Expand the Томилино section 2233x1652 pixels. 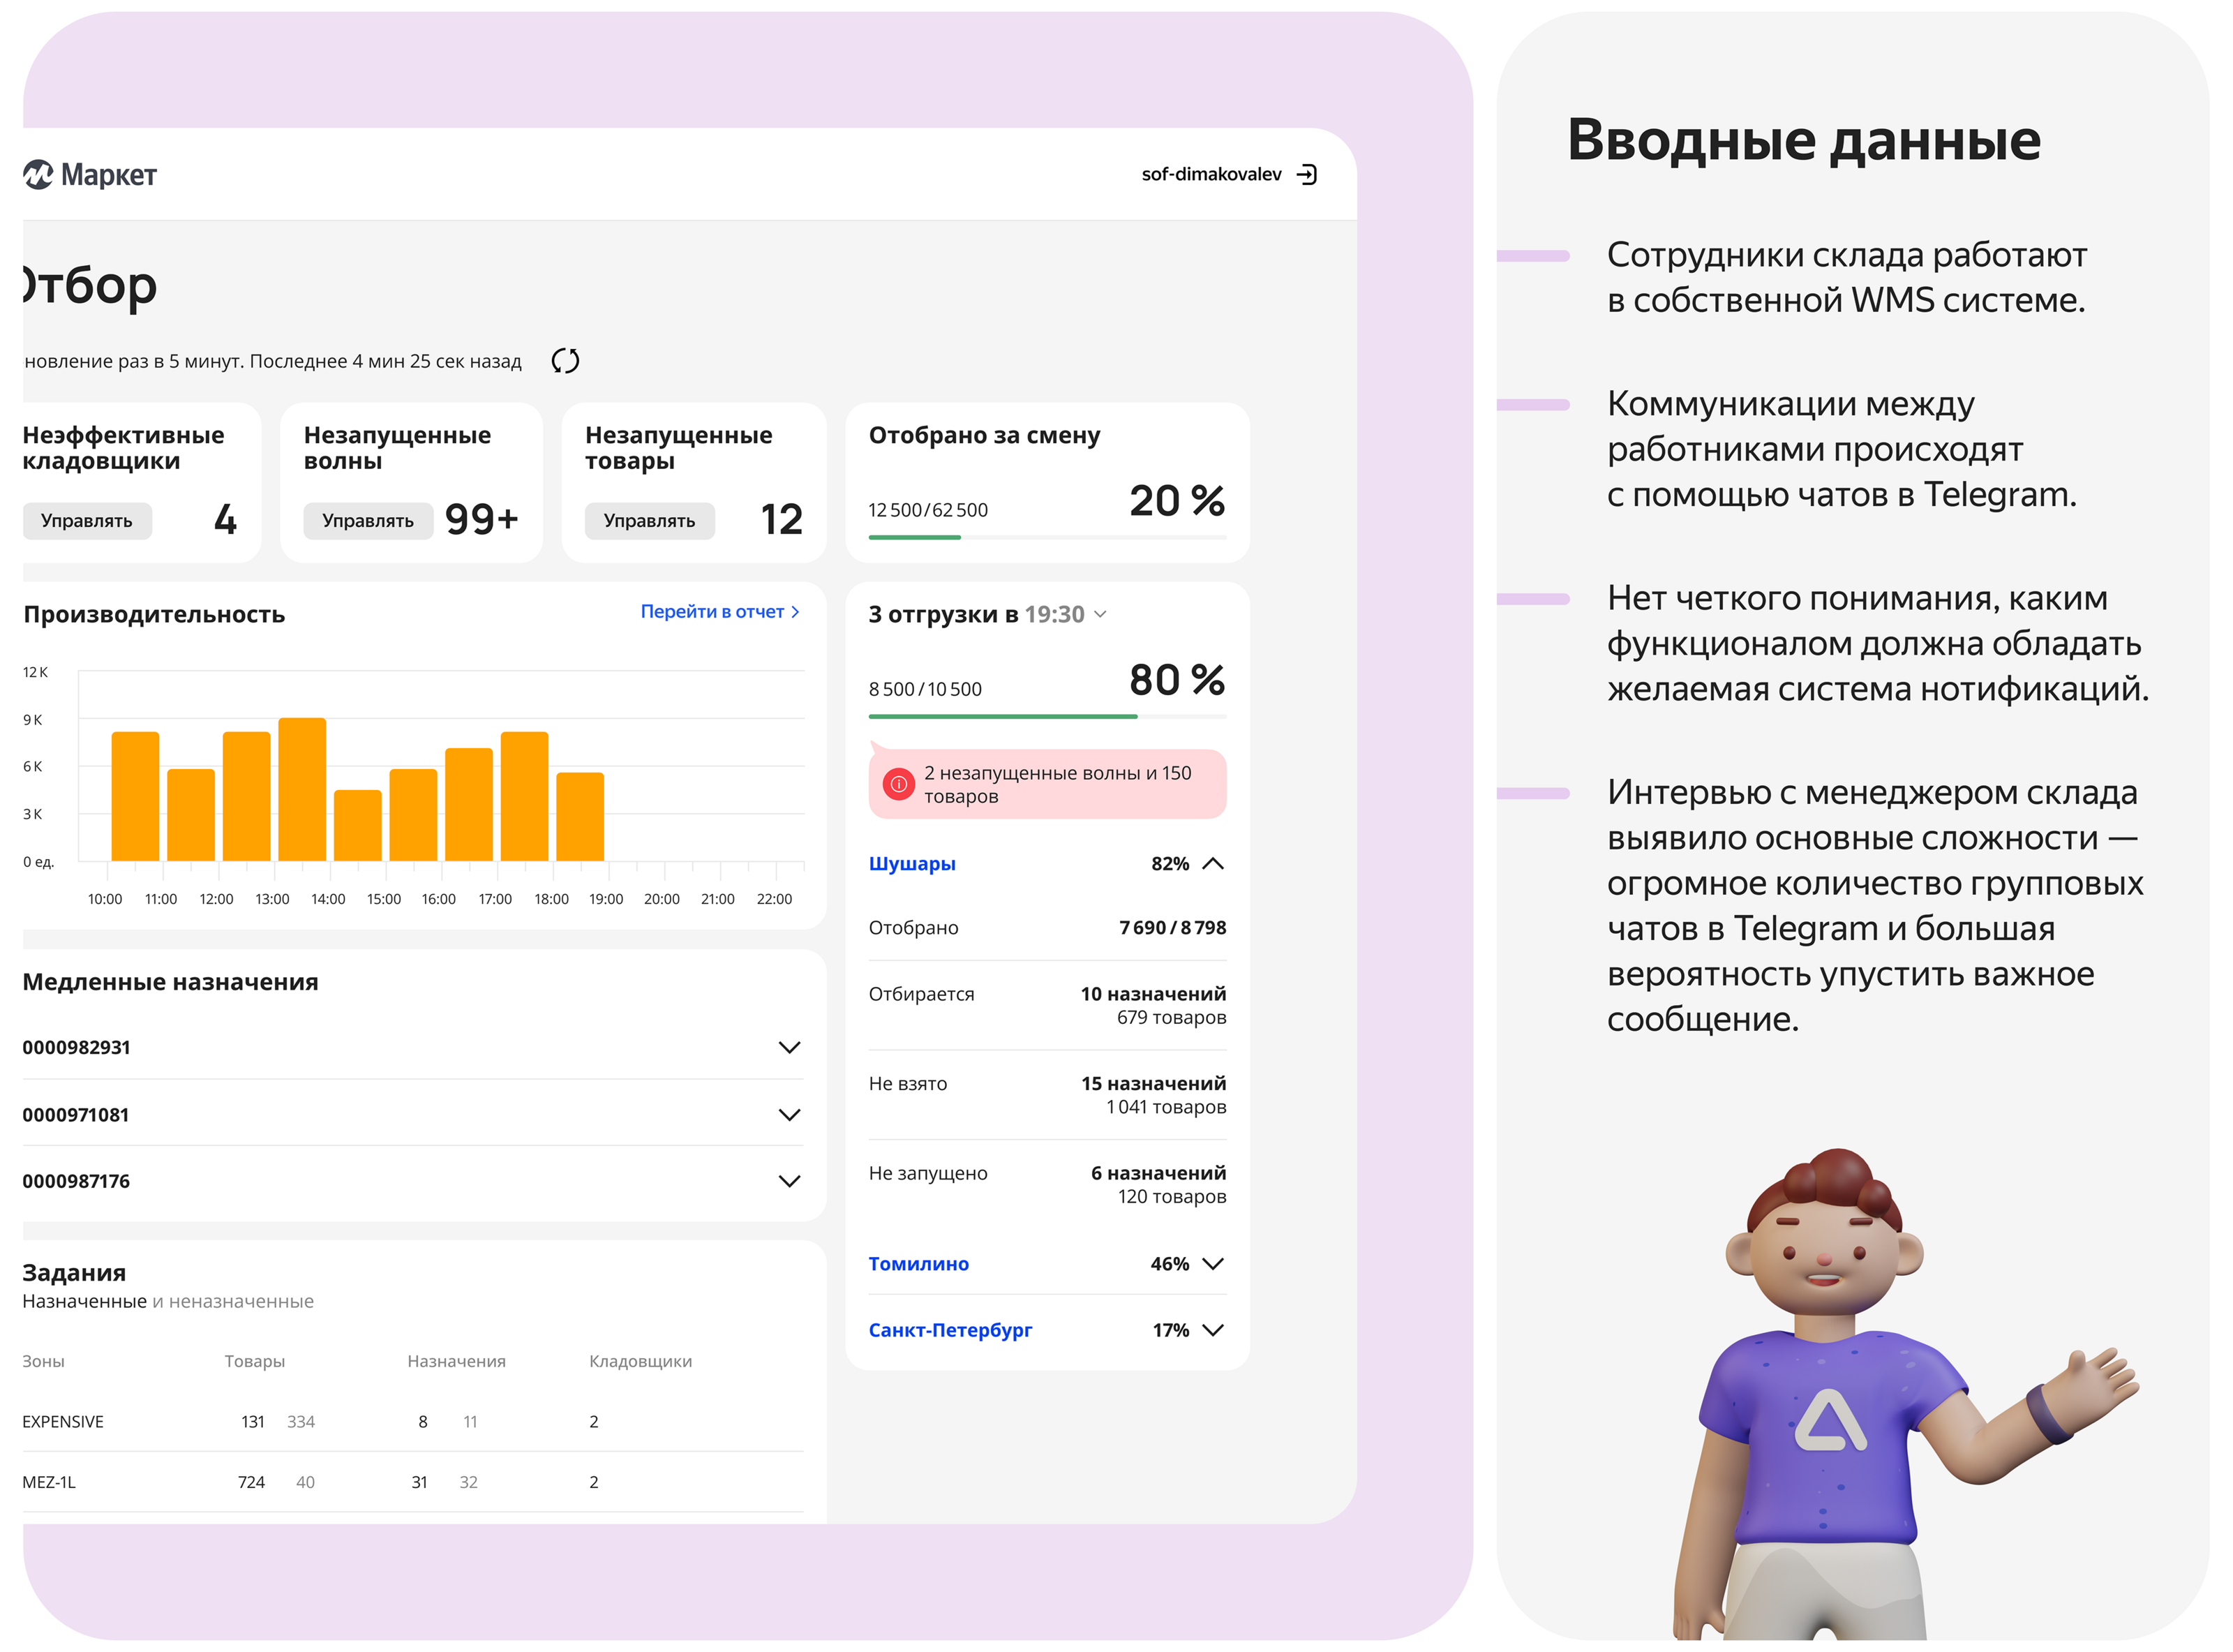[x=1213, y=1264]
